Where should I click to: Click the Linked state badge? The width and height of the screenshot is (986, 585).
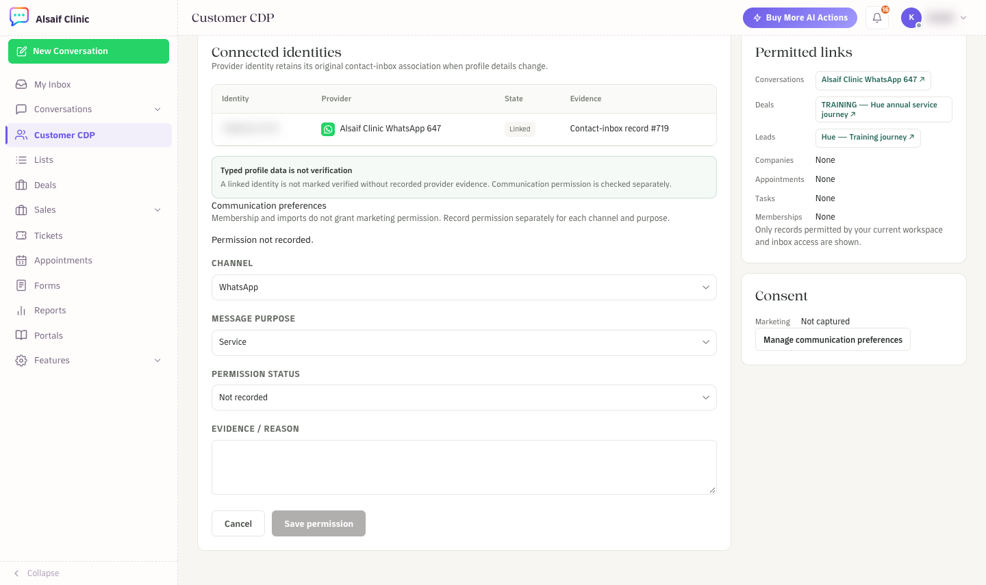(x=520, y=129)
